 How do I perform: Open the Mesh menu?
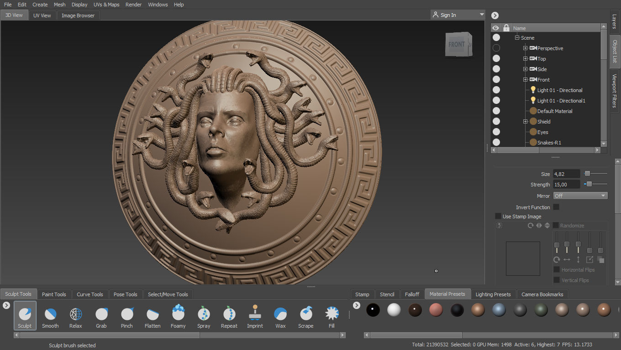pyautogui.click(x=60, y=5)
